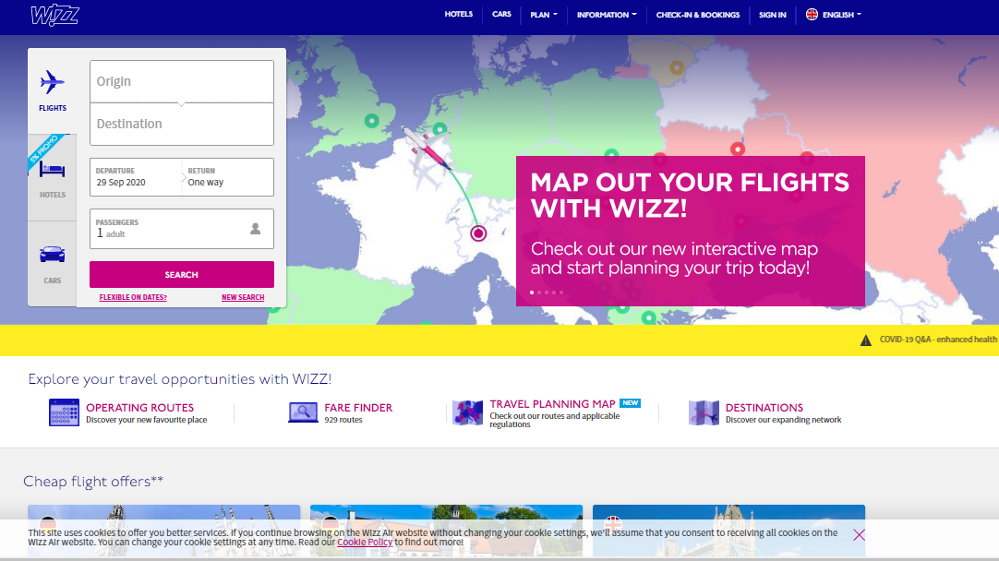Screen dimensions: 999x561
Task: Open the Travel Planning Map link
Action: pos(552,404)
